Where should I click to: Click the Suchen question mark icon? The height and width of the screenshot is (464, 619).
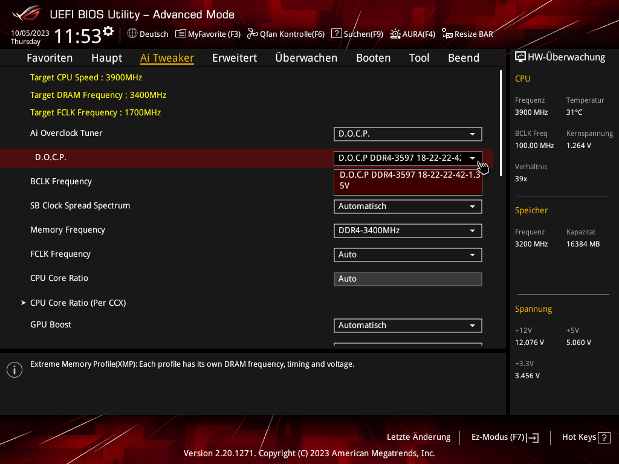point(336,34)
